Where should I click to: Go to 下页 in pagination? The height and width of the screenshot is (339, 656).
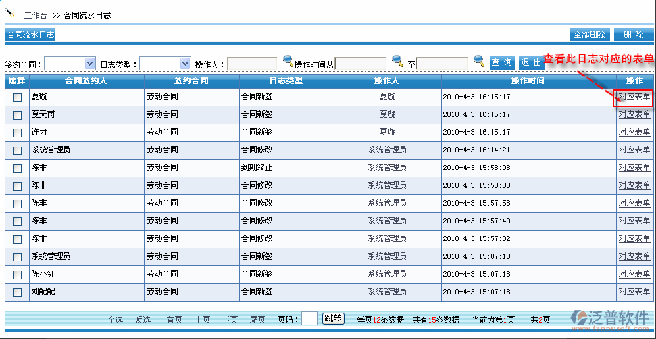point(230,320)
